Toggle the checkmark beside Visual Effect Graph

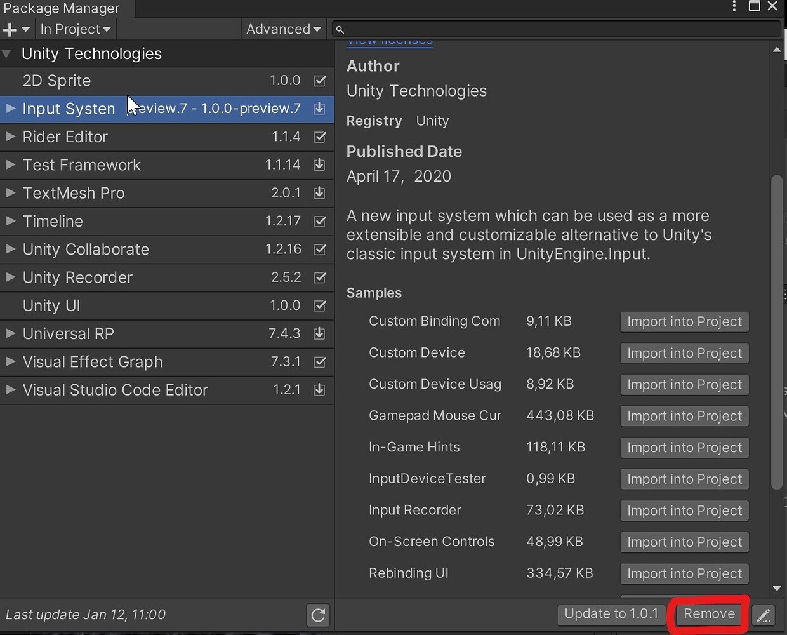(319, 362)
